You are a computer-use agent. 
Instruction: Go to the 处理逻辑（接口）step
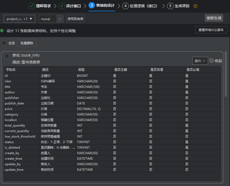[144, 6]
